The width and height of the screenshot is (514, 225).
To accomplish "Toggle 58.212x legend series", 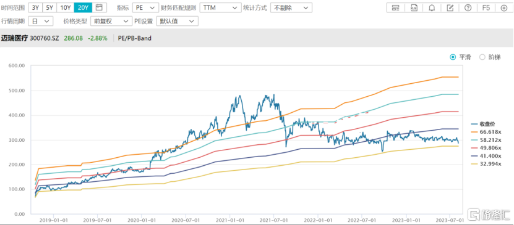I will tap(486, 140).
